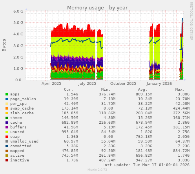Click the 'shmem' legend label
The image size is (195, 174).
pos(16,118)
